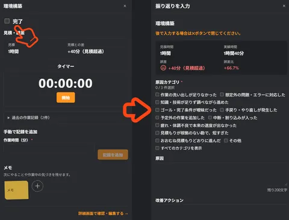The image size is (289, 220).
Task: Check おおむね見積もりどおりに進んだ
Action: [x=157, y=140]
